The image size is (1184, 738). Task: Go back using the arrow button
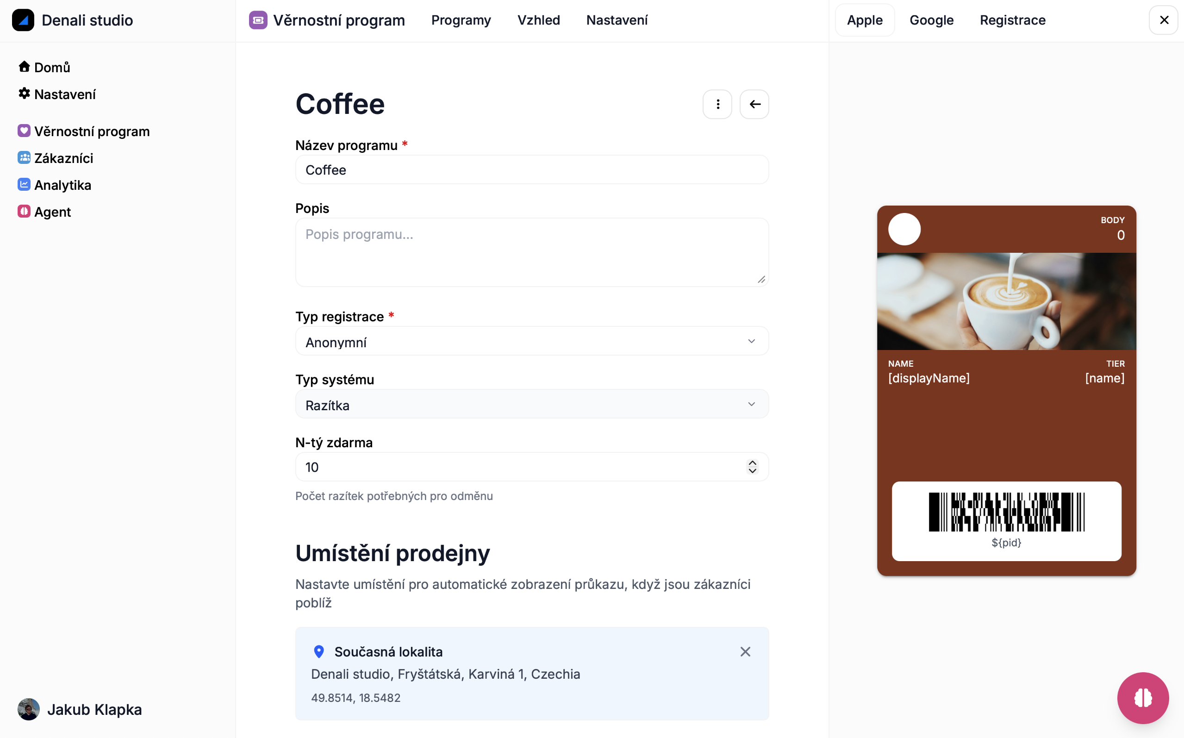[x=754, y=104]
